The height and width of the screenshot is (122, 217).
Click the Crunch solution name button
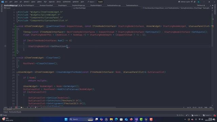100,2
